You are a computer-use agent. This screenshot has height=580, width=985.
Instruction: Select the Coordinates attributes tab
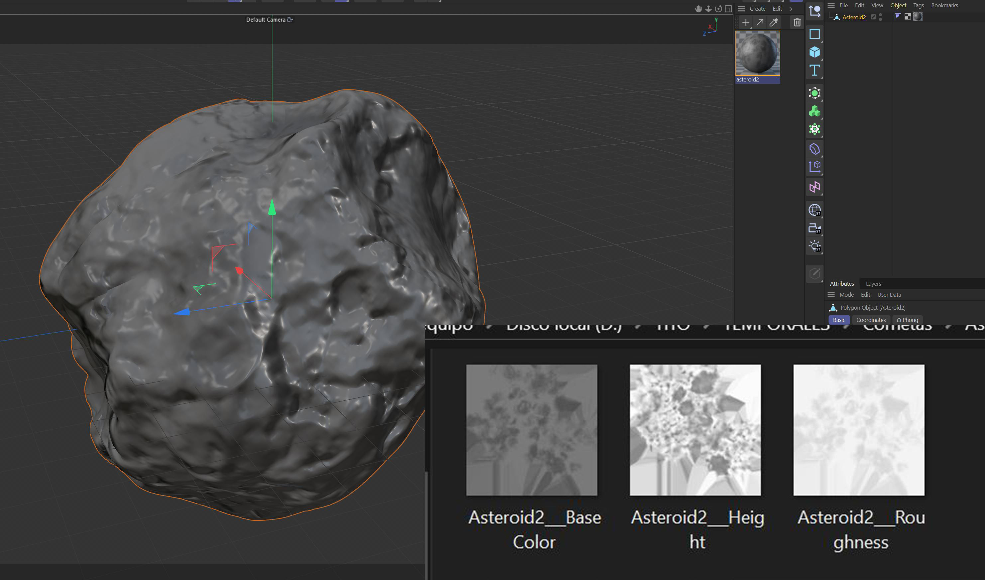871,320
